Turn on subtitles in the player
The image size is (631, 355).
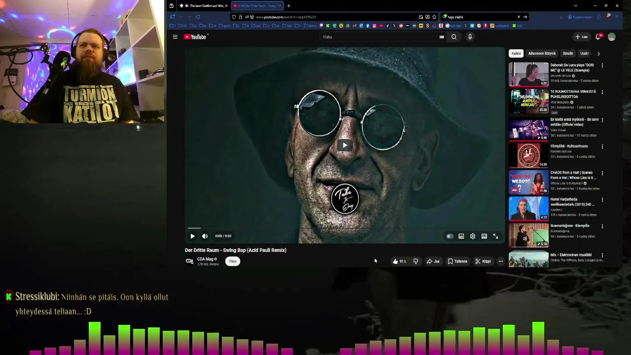coord(461,236)
